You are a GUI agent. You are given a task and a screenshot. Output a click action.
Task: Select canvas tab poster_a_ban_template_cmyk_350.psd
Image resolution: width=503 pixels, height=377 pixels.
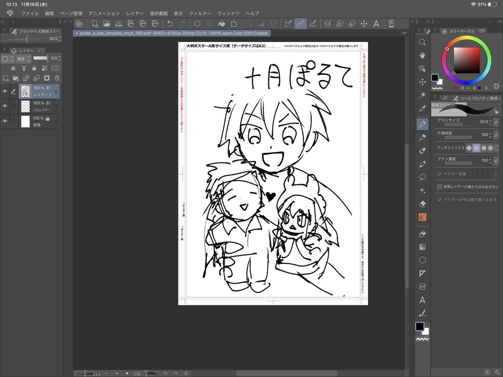click(172, 33)
